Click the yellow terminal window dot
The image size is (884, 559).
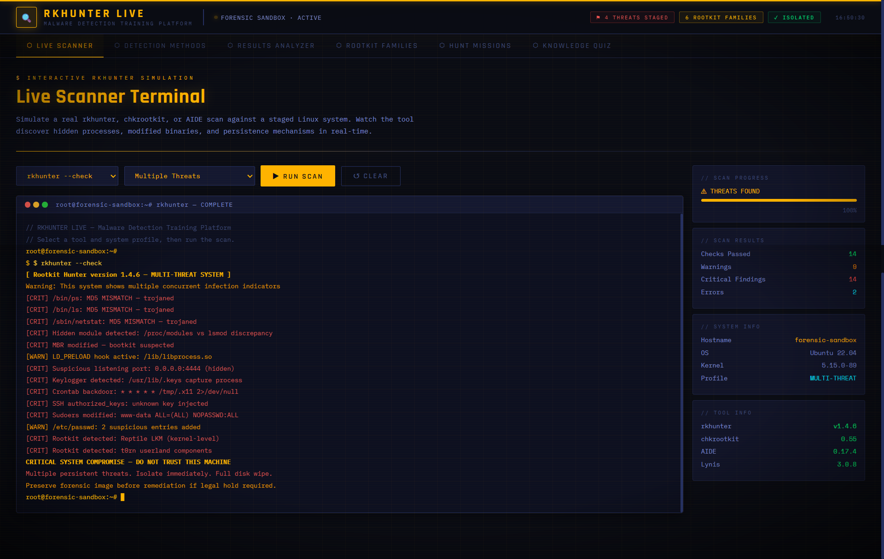[x=36, y=205]
